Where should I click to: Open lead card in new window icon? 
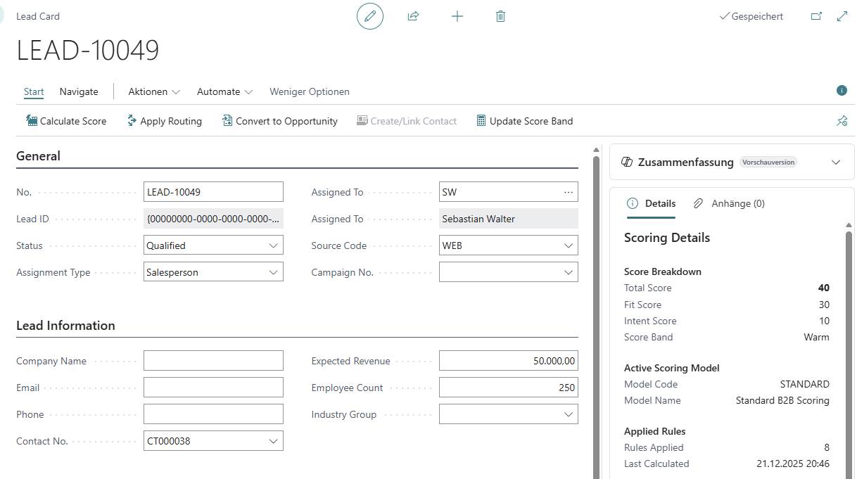click(816, 16)
